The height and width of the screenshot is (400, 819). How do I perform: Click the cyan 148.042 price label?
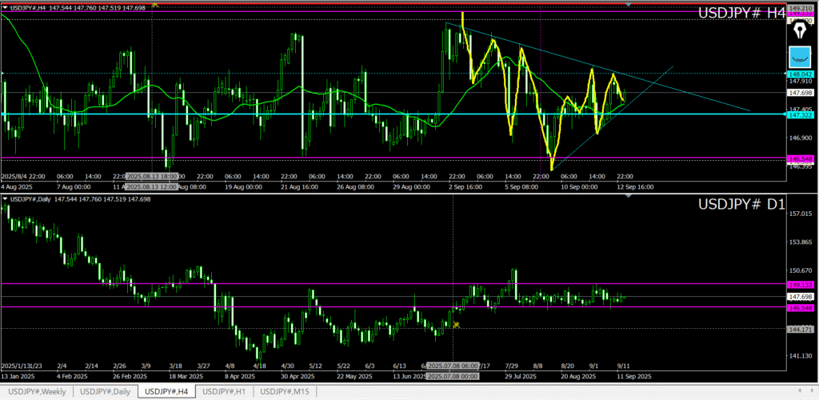coord(800,74)
